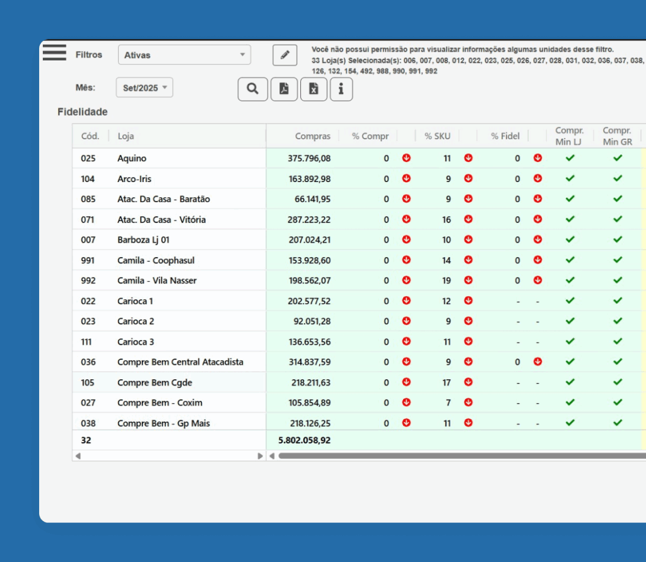This screenshot has width=646, height=562.
Task: Click the total purchases 5.802.058,92 cell
Action: [x=304, y=440]
